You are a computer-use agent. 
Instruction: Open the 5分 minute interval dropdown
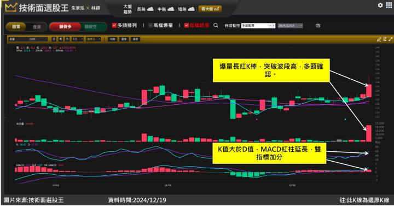[x=78, y=39]
